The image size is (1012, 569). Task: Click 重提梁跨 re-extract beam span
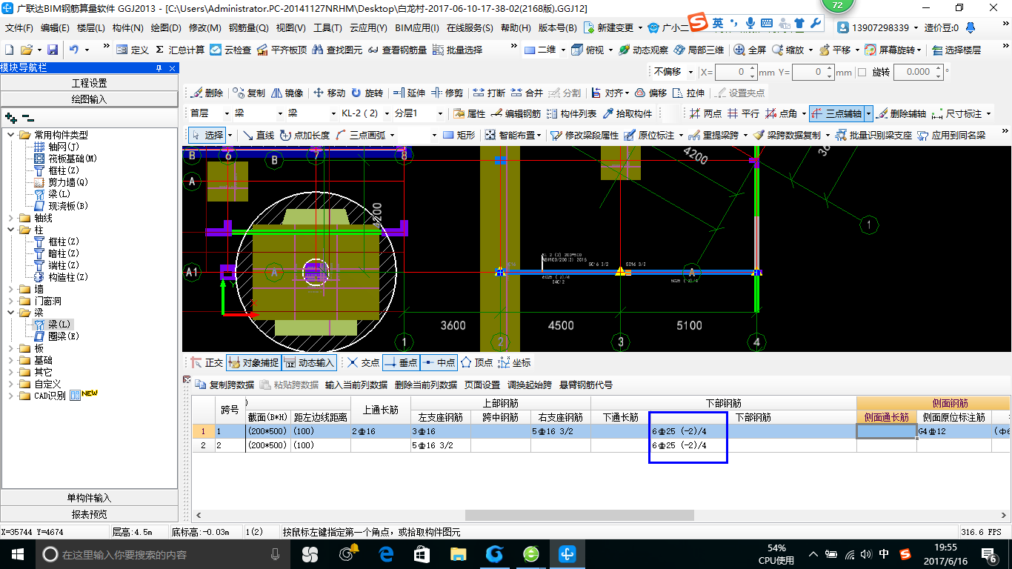[x=713, y=135]
